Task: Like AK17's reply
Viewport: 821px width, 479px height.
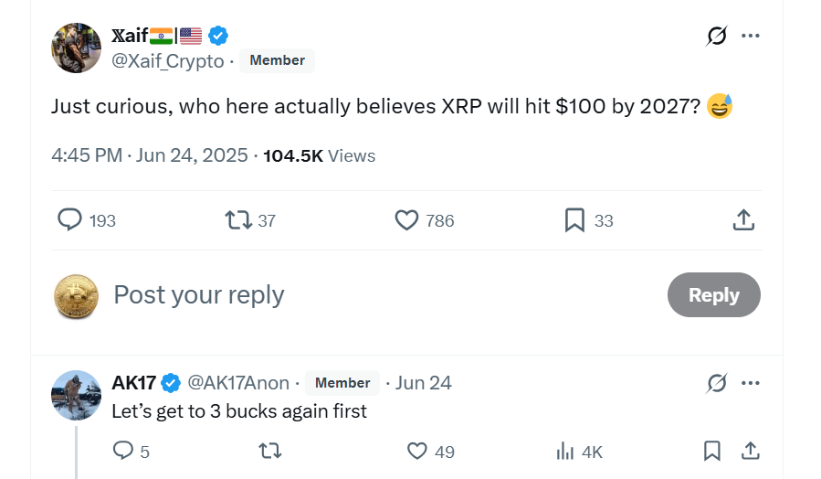Action: [x=417, y=451]
